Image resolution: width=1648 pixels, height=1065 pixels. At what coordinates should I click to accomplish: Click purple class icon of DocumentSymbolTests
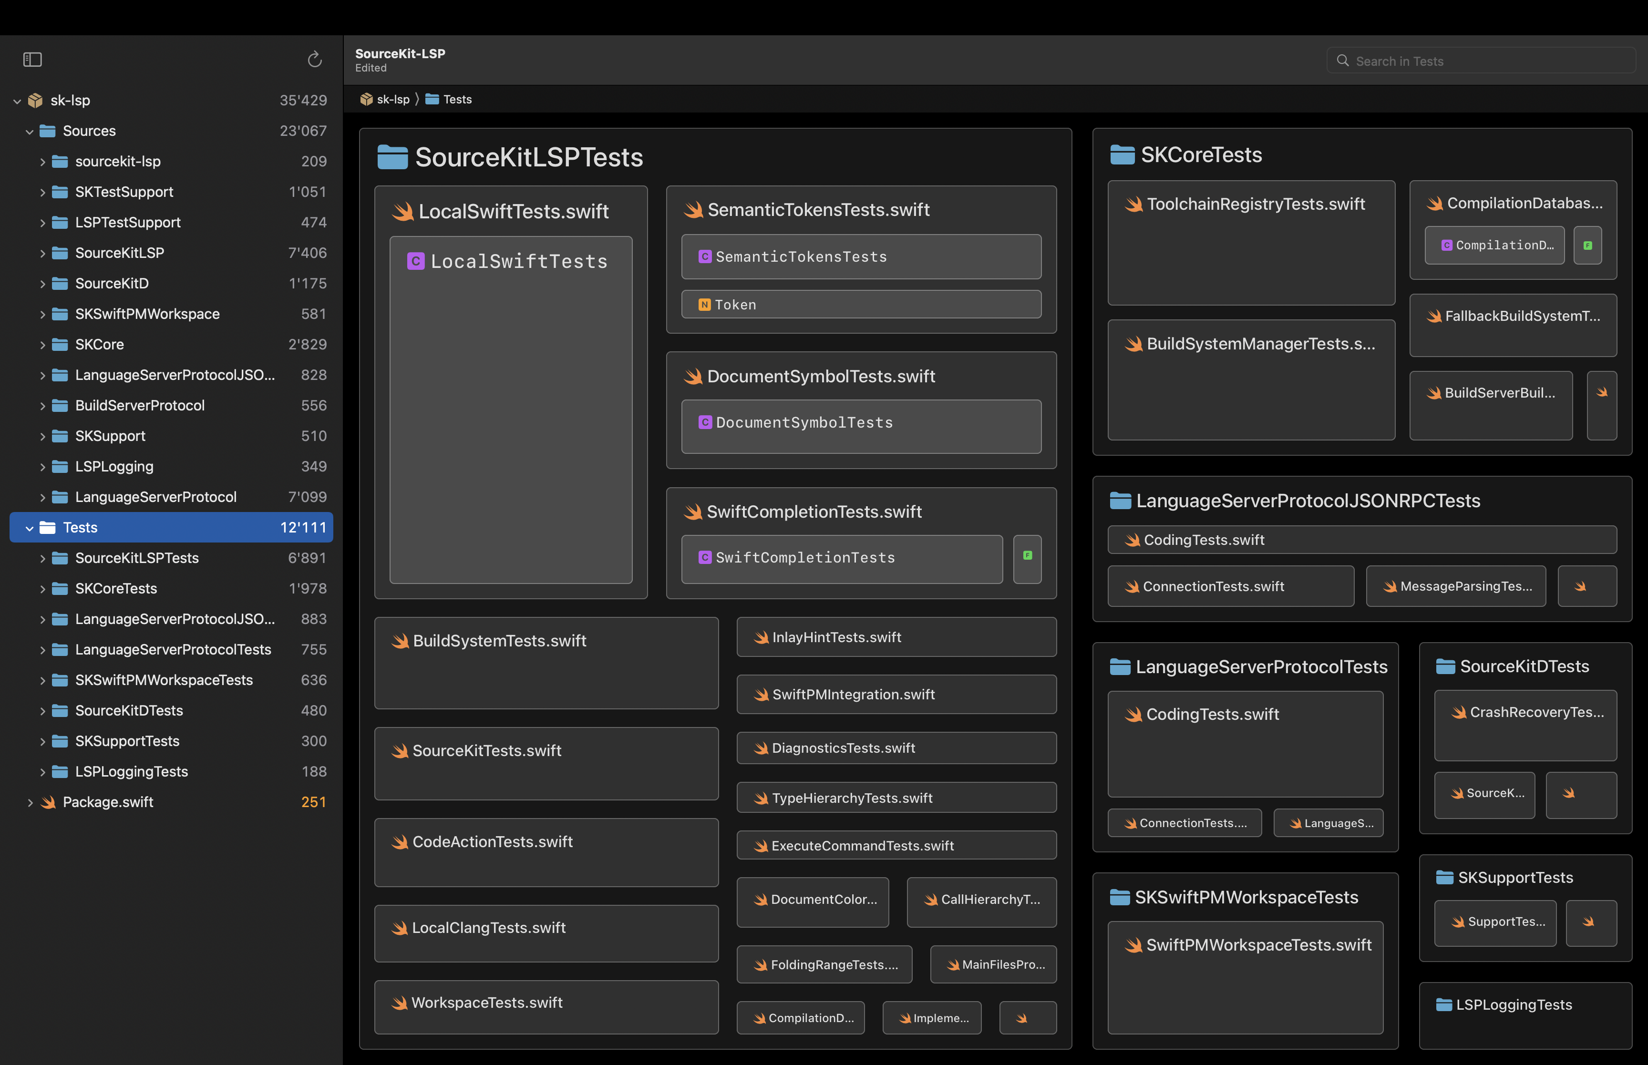tap(705, 422)
